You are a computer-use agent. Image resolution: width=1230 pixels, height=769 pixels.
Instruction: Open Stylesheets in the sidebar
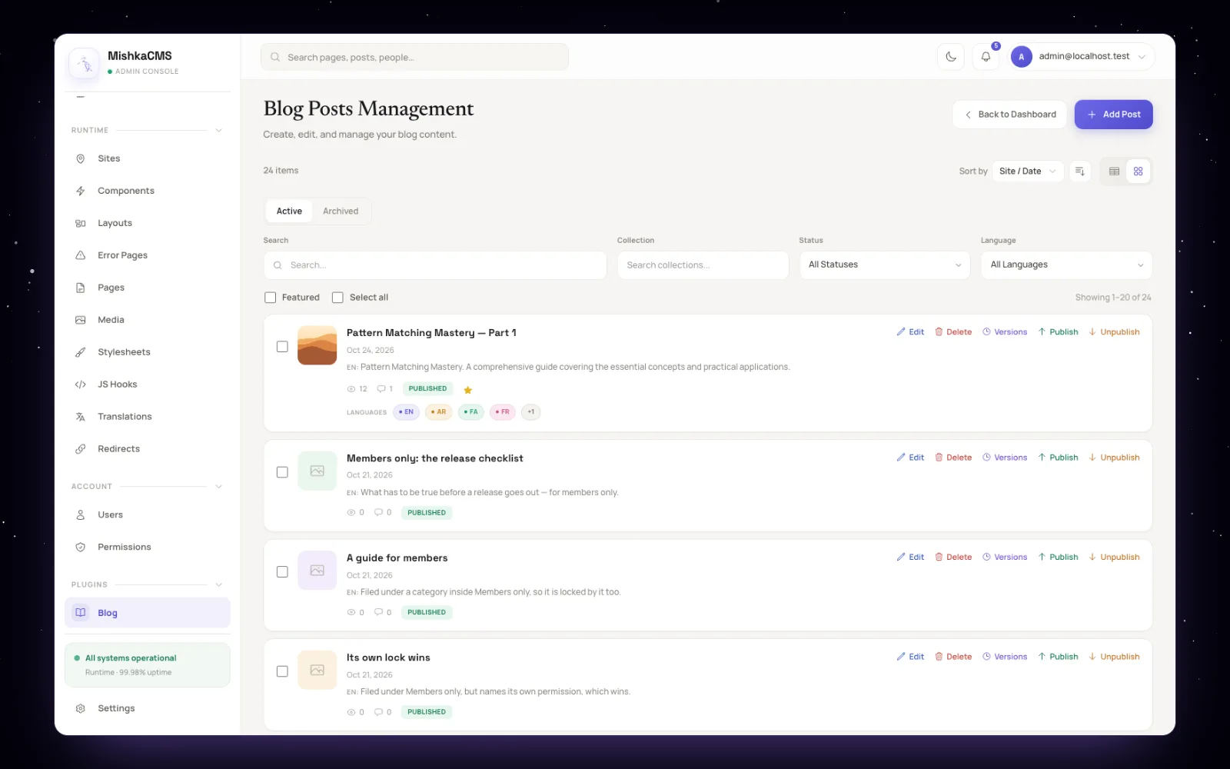pyautogui.click(x=147, y=352)
